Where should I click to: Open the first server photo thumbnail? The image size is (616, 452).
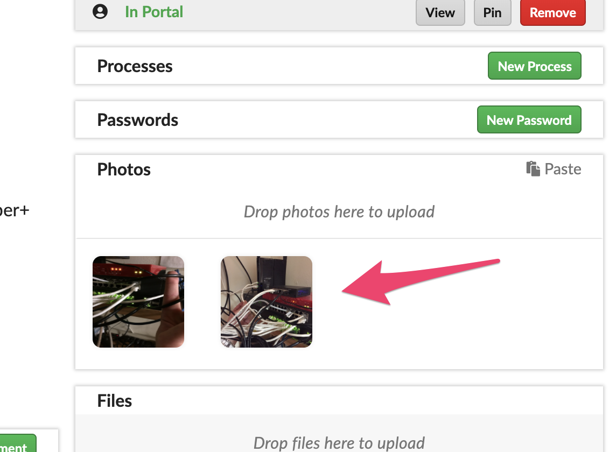138,301
